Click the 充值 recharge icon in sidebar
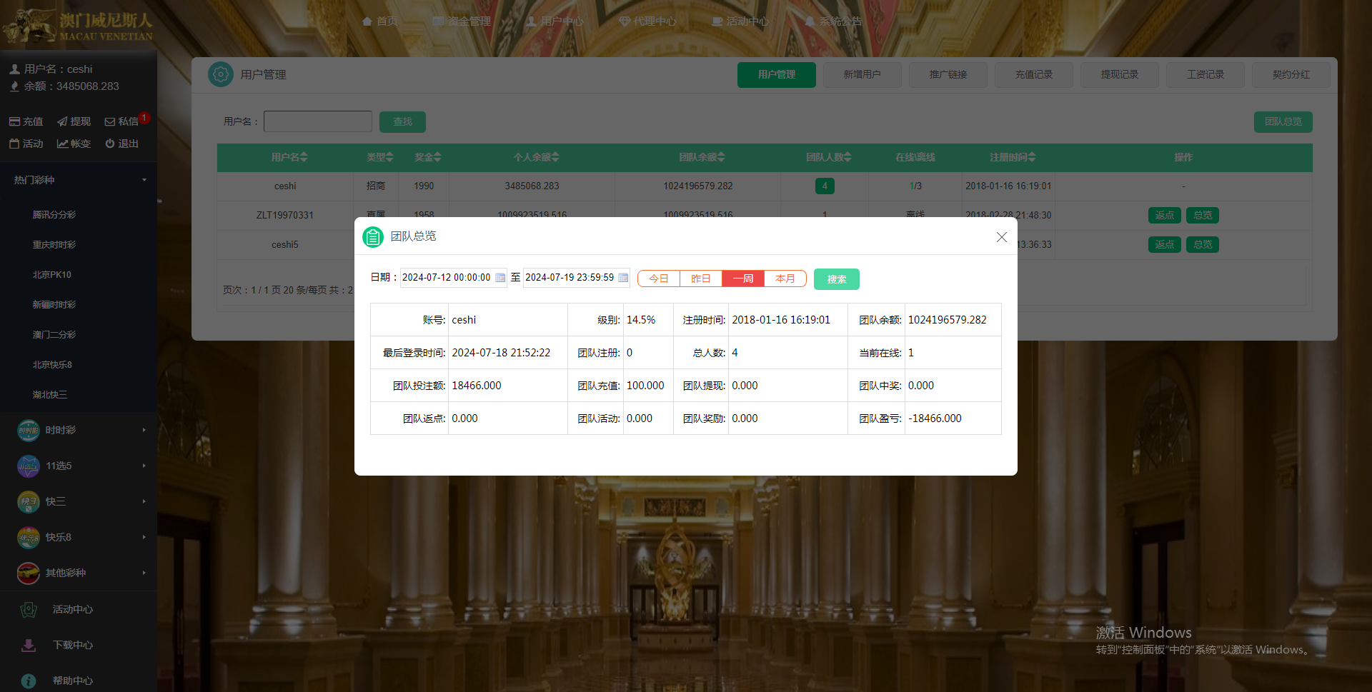The image size is (1372, 692). coord(14,122)
